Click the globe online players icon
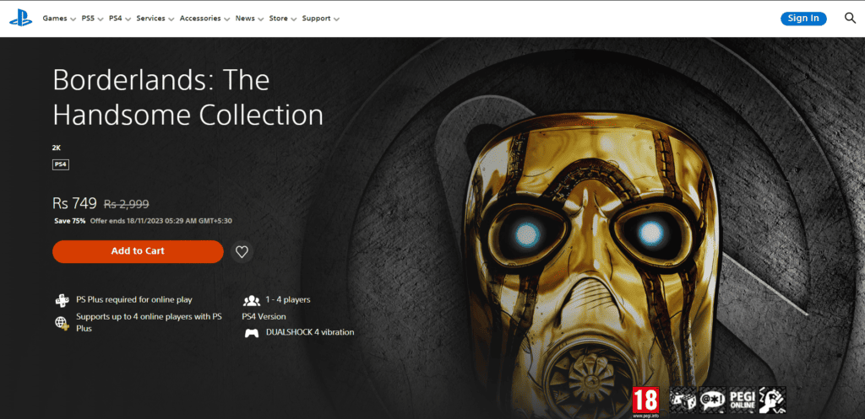 (62, 323)
